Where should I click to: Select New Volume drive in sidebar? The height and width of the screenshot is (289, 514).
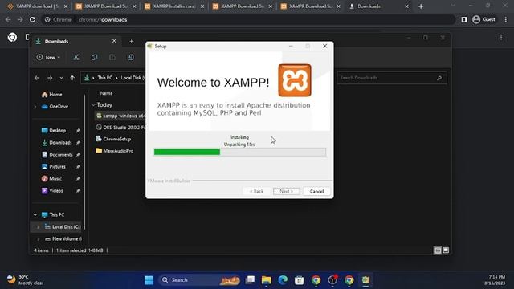(63, 239)
